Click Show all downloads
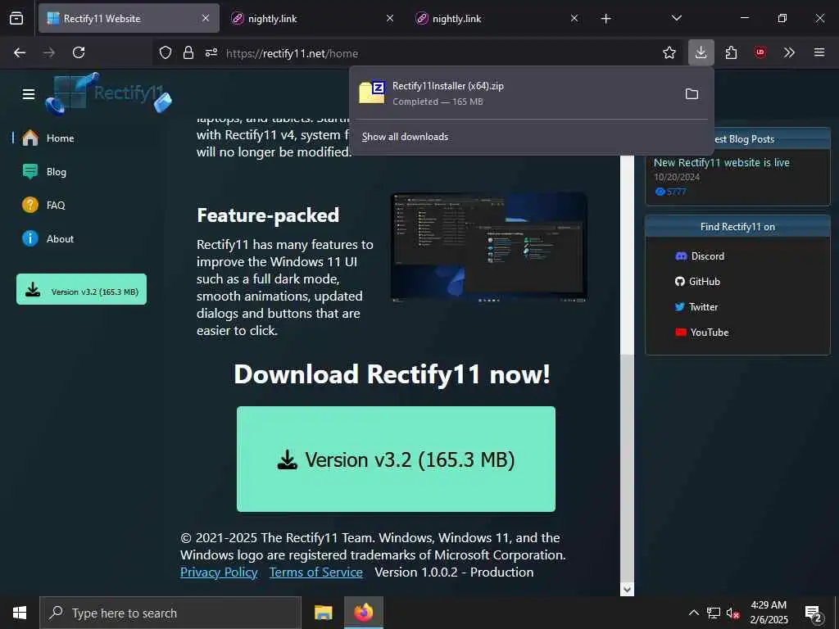 pyautogui.click(x=405, y=137)
